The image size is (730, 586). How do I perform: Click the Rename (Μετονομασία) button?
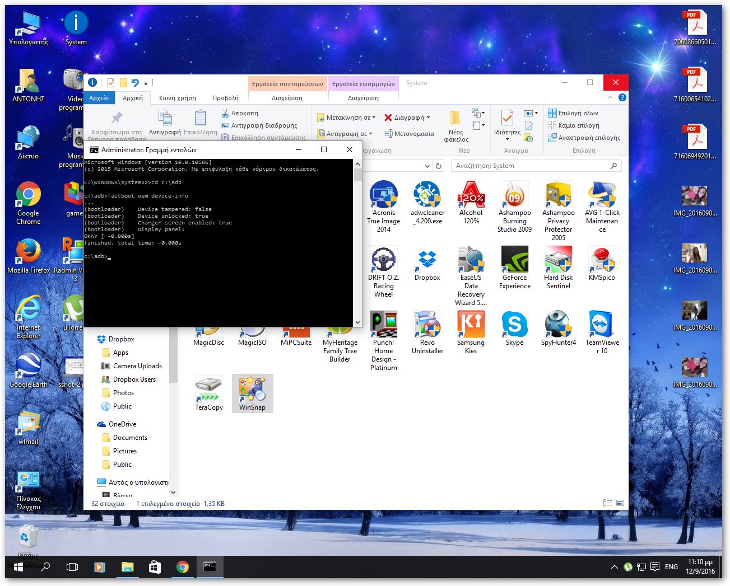[x=409, y=134]
